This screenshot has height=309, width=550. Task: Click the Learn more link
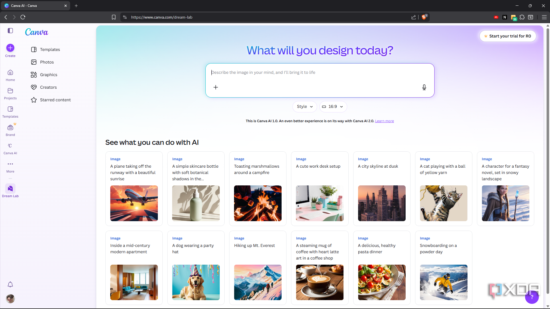384,121
